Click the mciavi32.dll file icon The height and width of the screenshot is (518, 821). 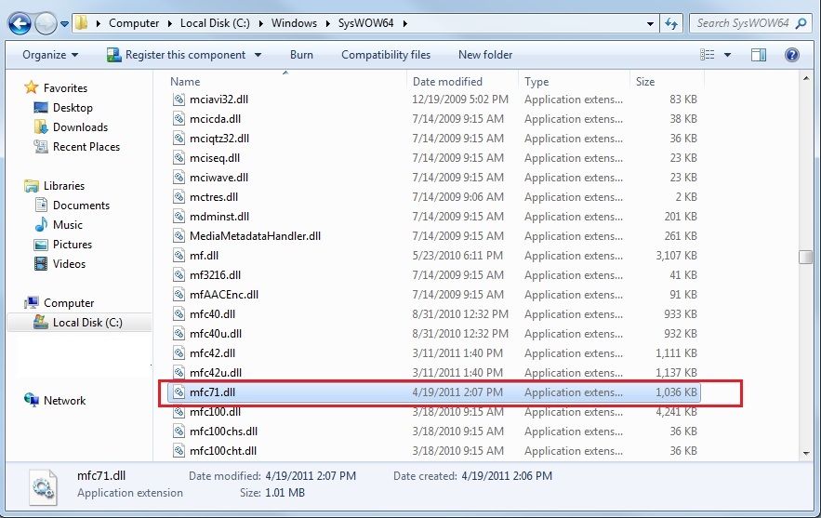tap(179, 99)
